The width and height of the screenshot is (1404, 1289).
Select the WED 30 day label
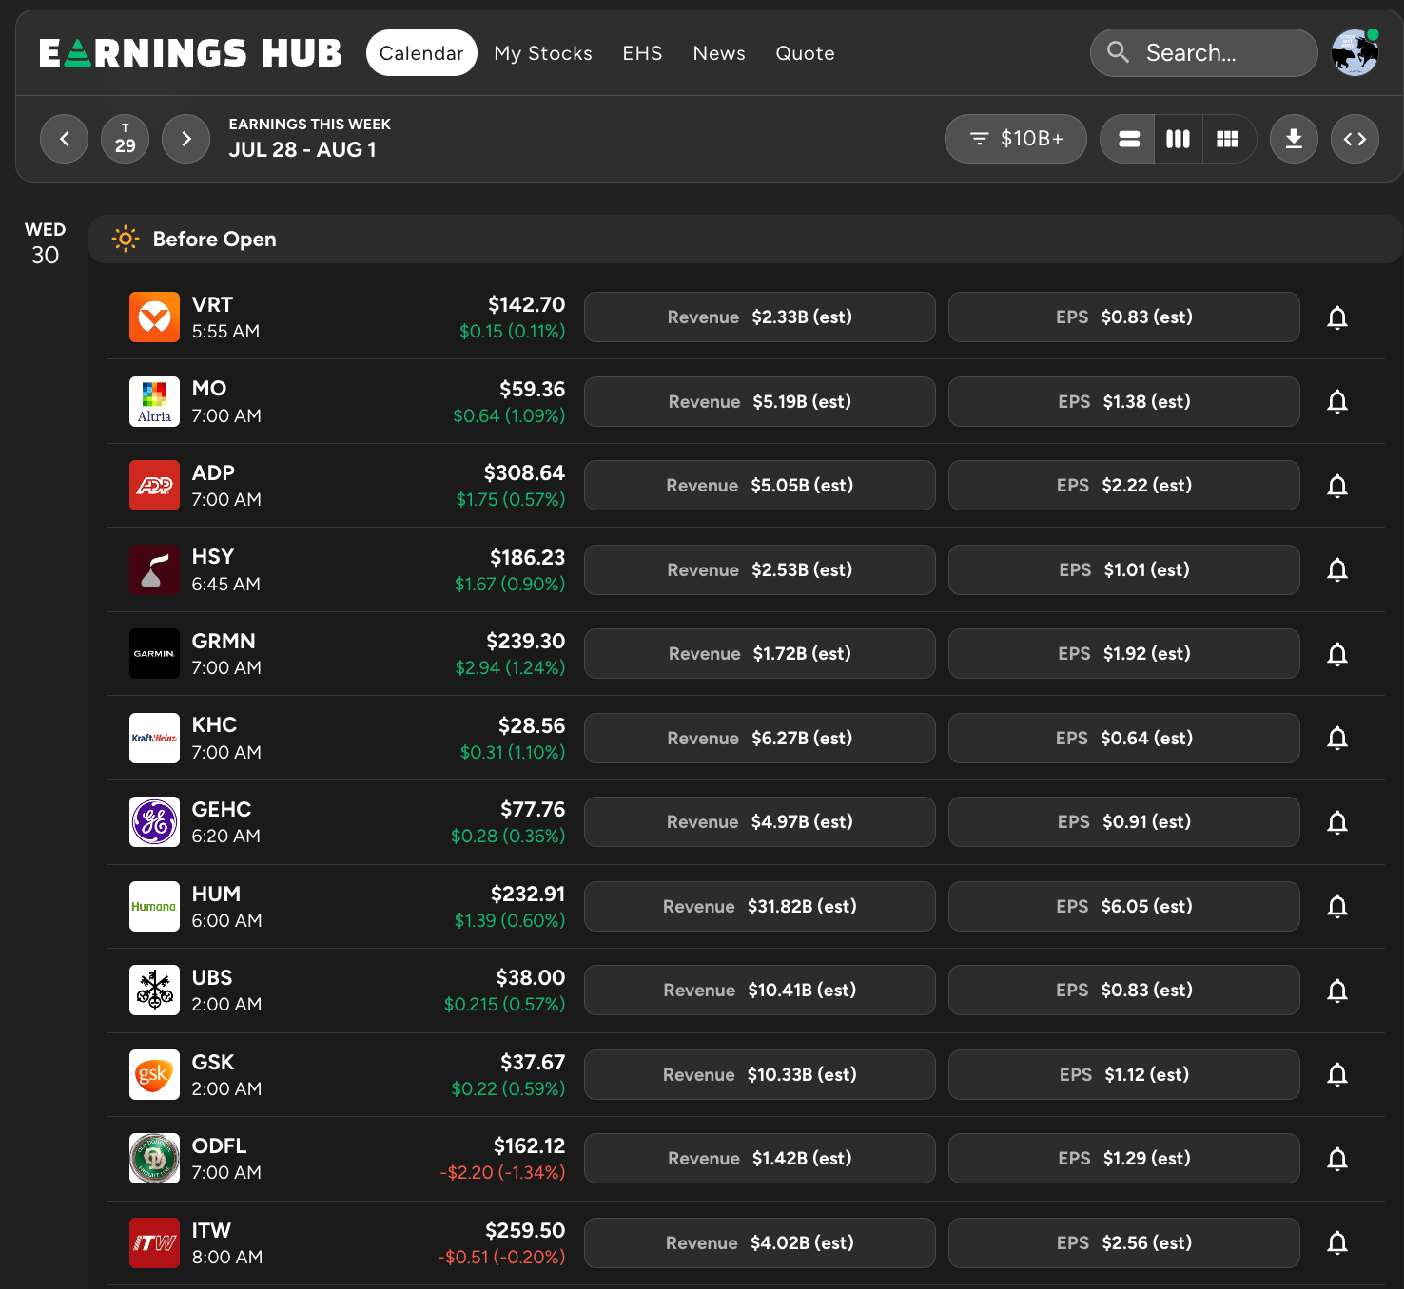coord(45,243)
